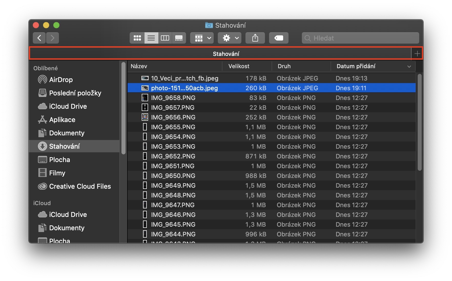This screenshot has height=281, width=452.
Task: Select the file IMG_9656.PNG
Action: tap(173, 117)
